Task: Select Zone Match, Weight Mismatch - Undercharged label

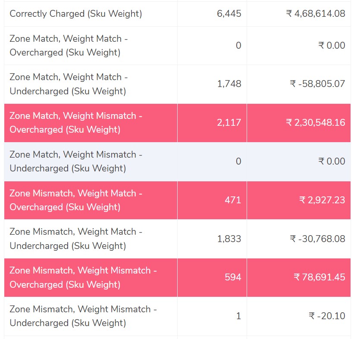Action: click(76, 161)
